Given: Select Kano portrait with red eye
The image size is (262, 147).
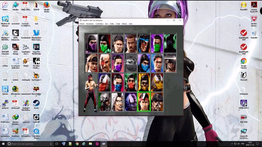Looking at the screenshot, I should pyautogui.click(x=104, y=63).
